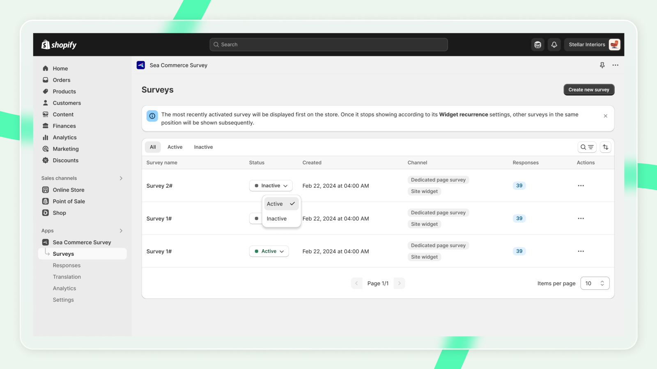Screen dimensions: 657x369
Task: Click the Shopify logo
Action: pos(59,45)
